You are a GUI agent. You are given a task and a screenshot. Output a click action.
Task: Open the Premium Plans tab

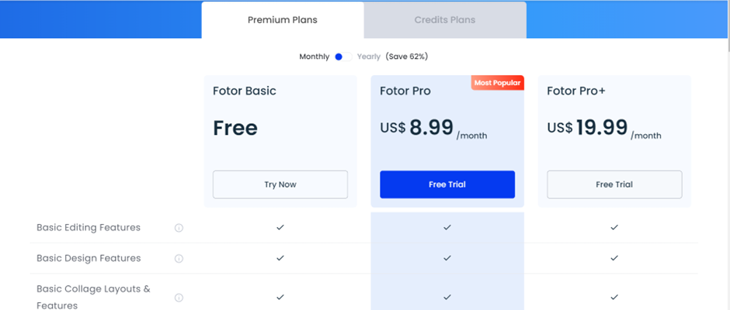(x=283, y=20)
